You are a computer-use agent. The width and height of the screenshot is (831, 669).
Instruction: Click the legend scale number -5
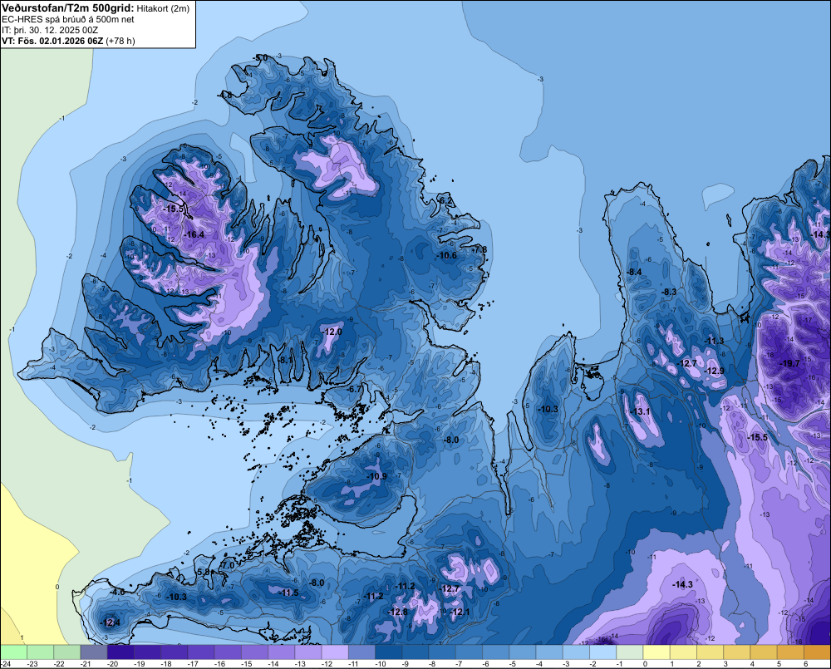(514, 664)
